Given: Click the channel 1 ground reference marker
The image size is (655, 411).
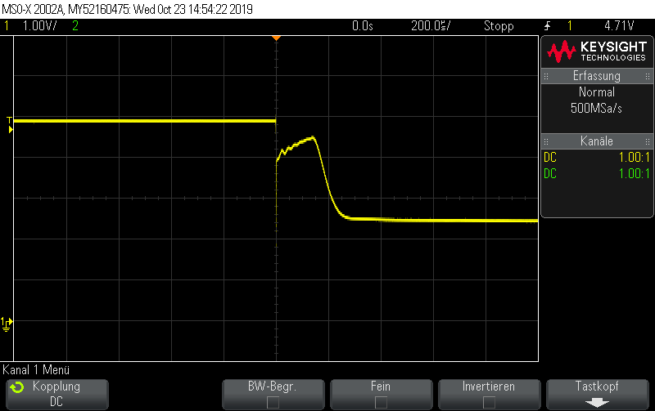Looking at the screenshot, I should [x=7, y=324].
